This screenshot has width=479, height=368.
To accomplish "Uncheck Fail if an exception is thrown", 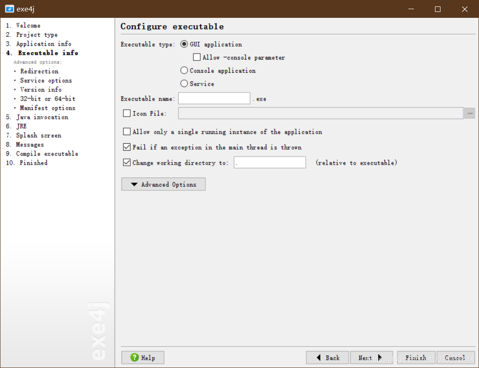I will pos(127,147).
